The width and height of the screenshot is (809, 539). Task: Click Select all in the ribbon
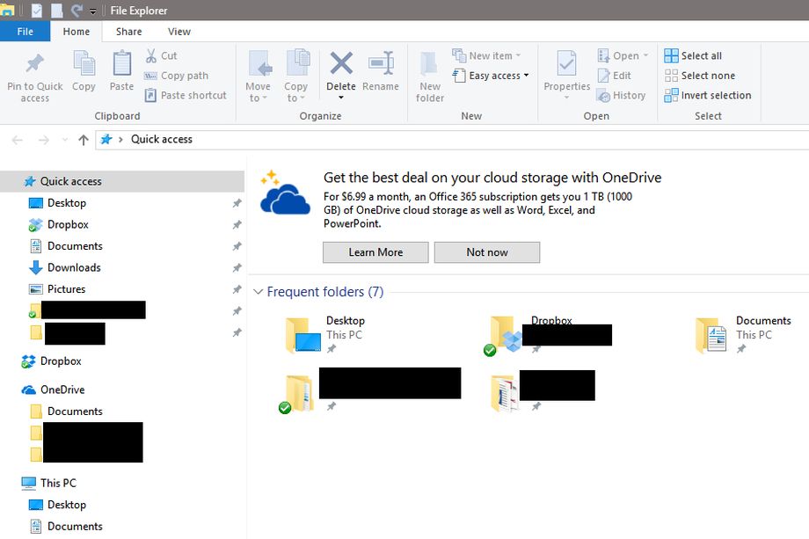[x=693, y=55]
